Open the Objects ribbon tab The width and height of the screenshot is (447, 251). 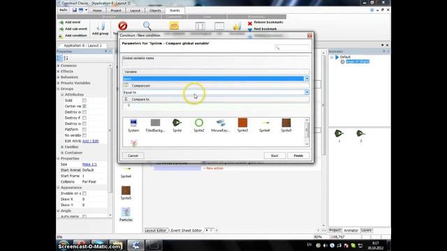click(155, 10)
